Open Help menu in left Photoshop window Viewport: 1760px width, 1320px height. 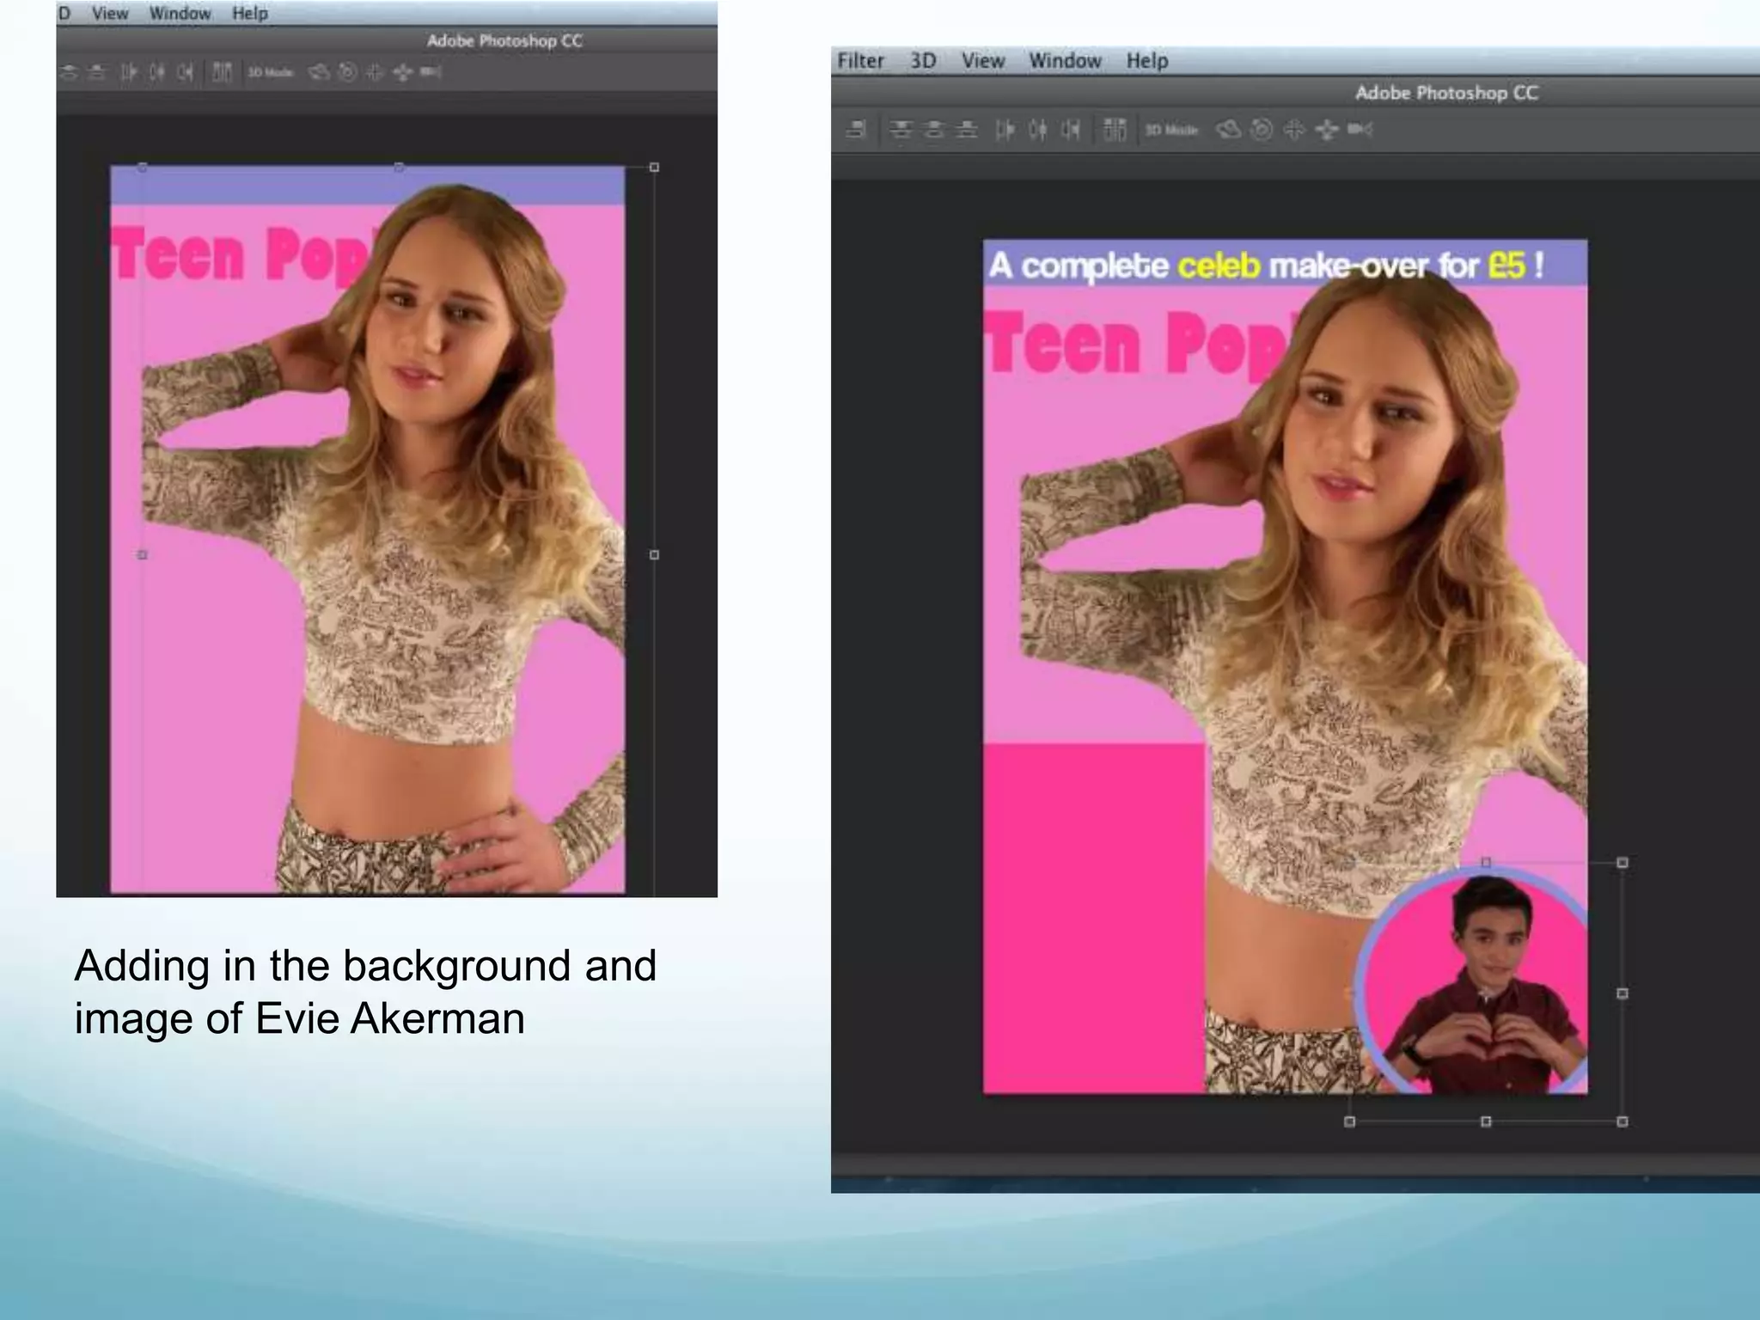coord(250,14)
